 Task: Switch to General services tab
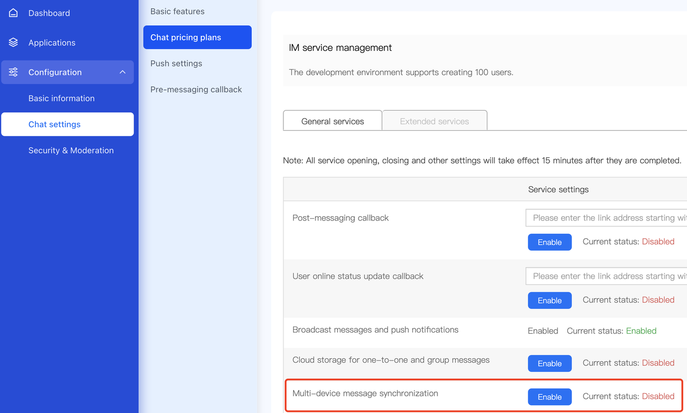tap(333, 121)
